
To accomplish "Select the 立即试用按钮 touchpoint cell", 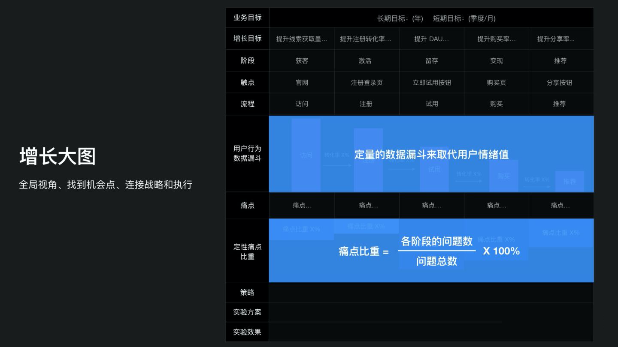I will [x=431, y=82].
